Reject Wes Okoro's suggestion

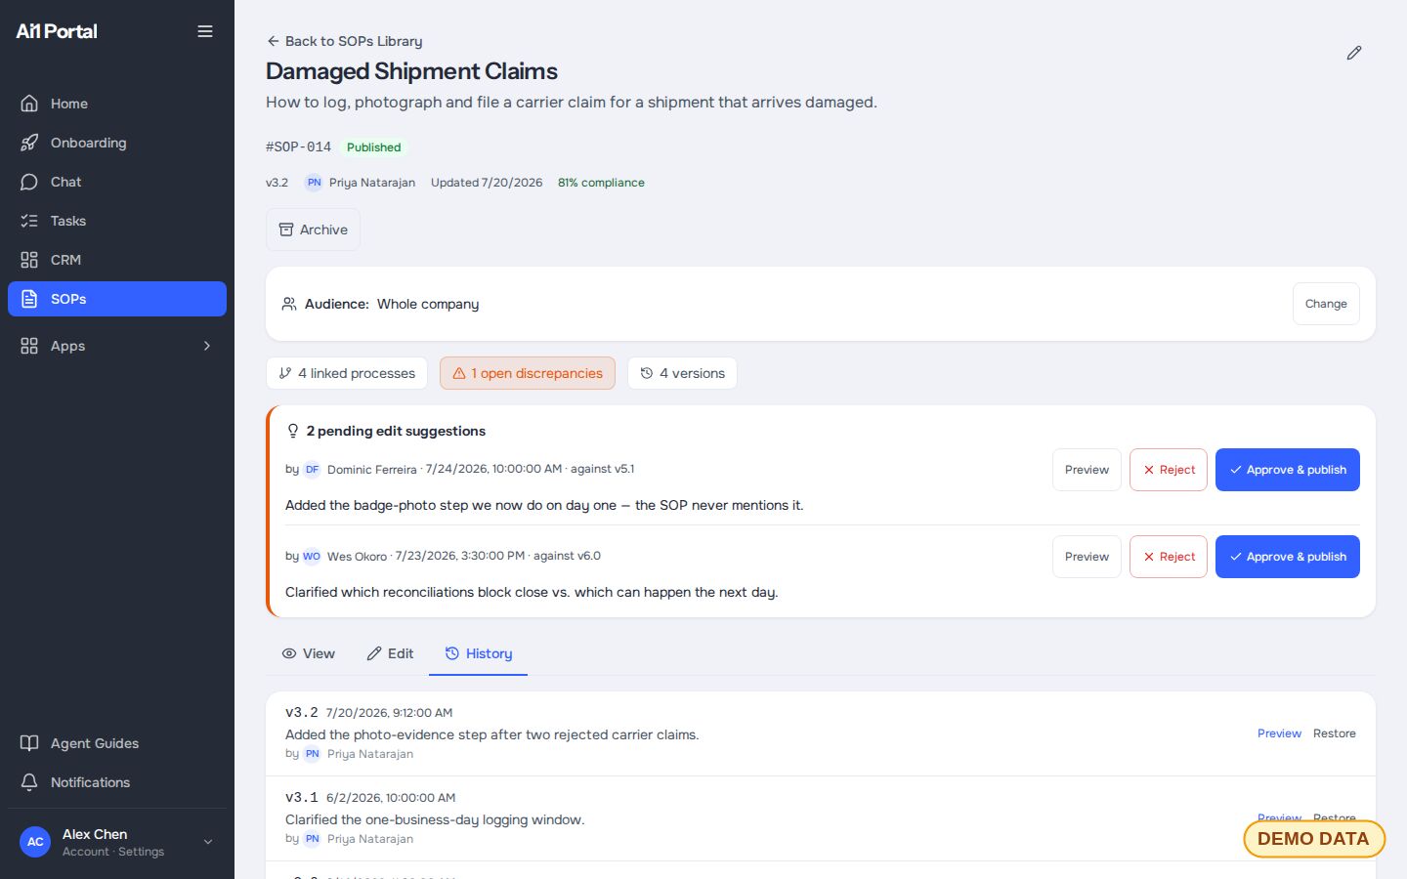coord(1169,557)
